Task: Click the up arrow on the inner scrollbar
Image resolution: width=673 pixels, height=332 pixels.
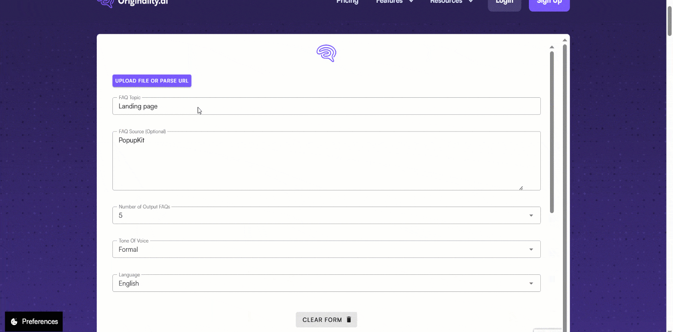Action: pyautogui.click(x=551, y=47)
